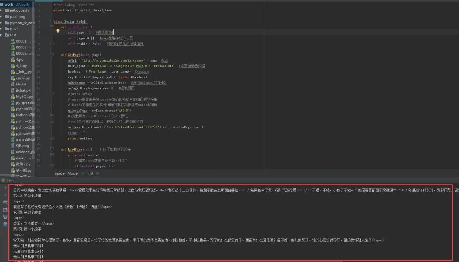This screenshot has height=262, width=459.
Task: Click the py_qrcode file icon
Action: [13, 103]
